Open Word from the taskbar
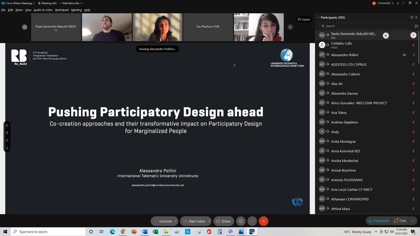 [x=145, y=231]
